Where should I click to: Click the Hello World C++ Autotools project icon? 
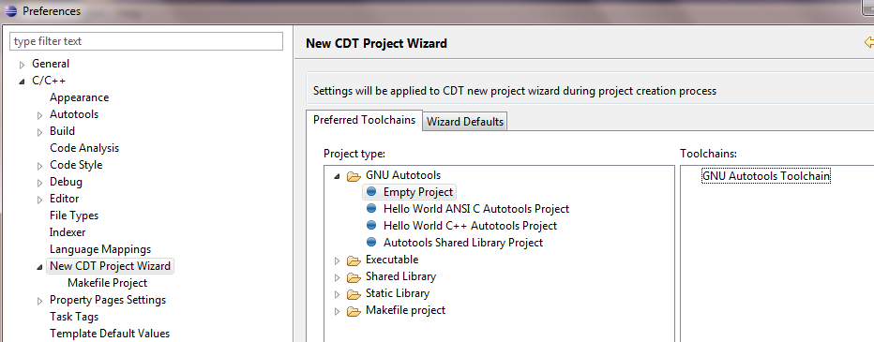click(x=371, y=226)
